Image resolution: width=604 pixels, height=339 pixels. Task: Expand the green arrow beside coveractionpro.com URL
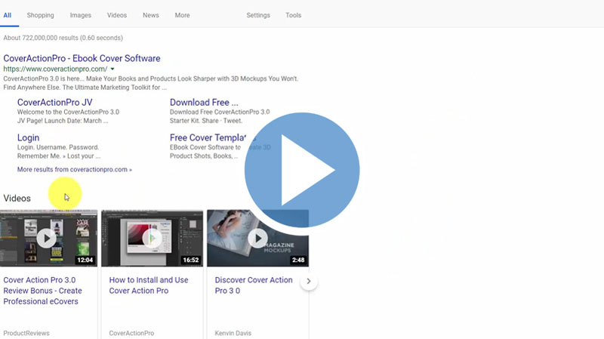[112, 69]
